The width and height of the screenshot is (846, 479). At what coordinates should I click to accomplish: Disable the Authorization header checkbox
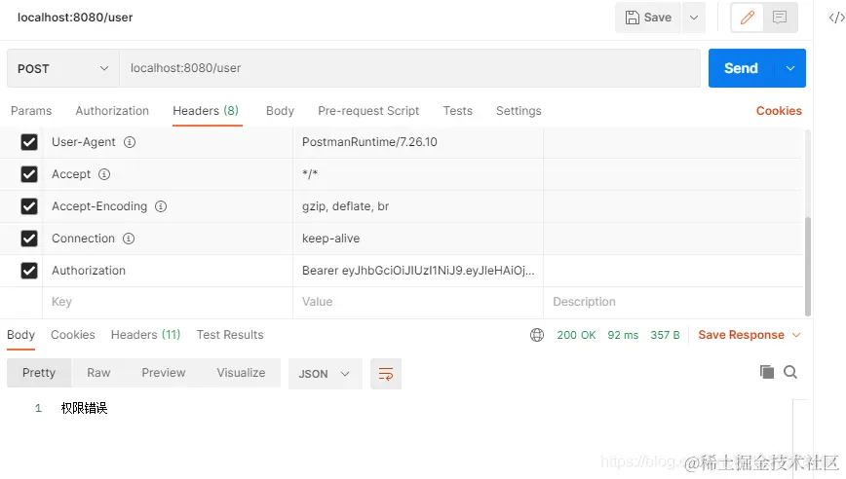[29, 271]
